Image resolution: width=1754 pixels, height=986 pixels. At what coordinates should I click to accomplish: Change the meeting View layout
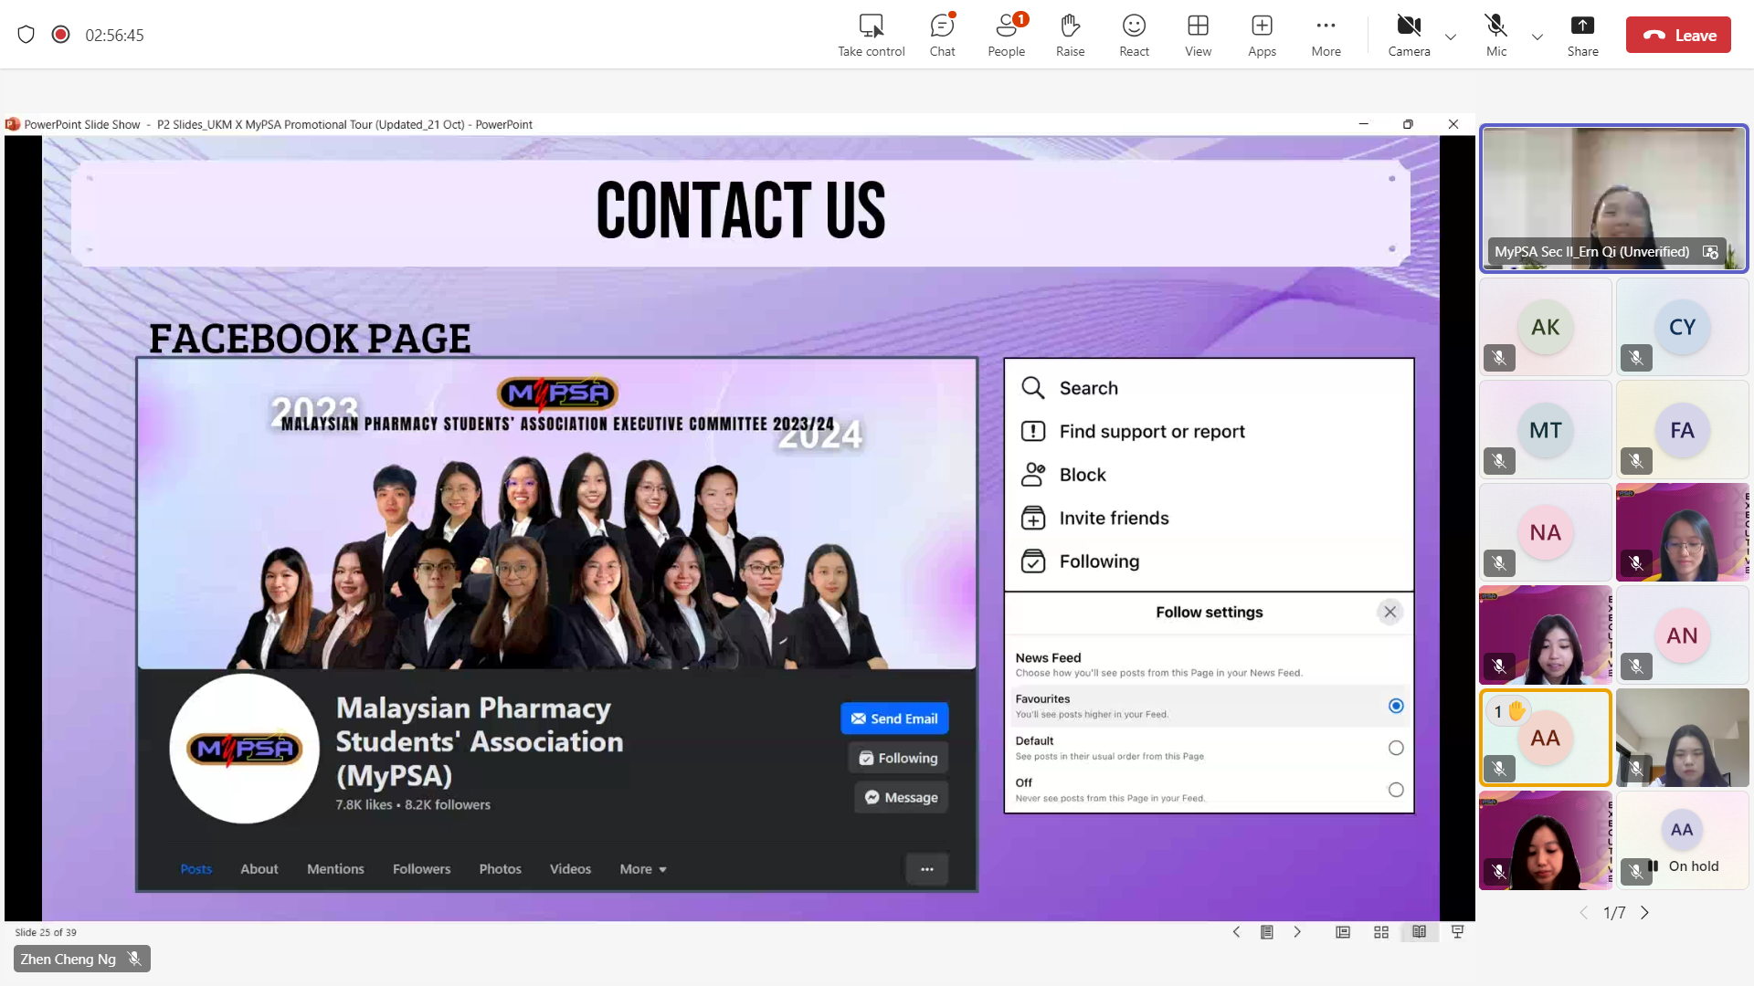(1198, 35)
